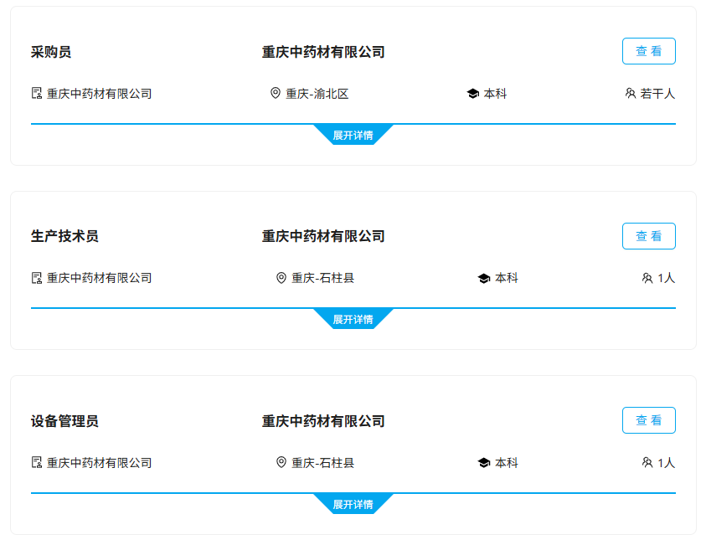
Task: Expand details for 采购员 job
Action: coord(353,135)
